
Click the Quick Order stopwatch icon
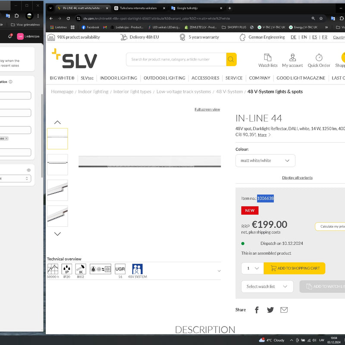click(319, 58)
